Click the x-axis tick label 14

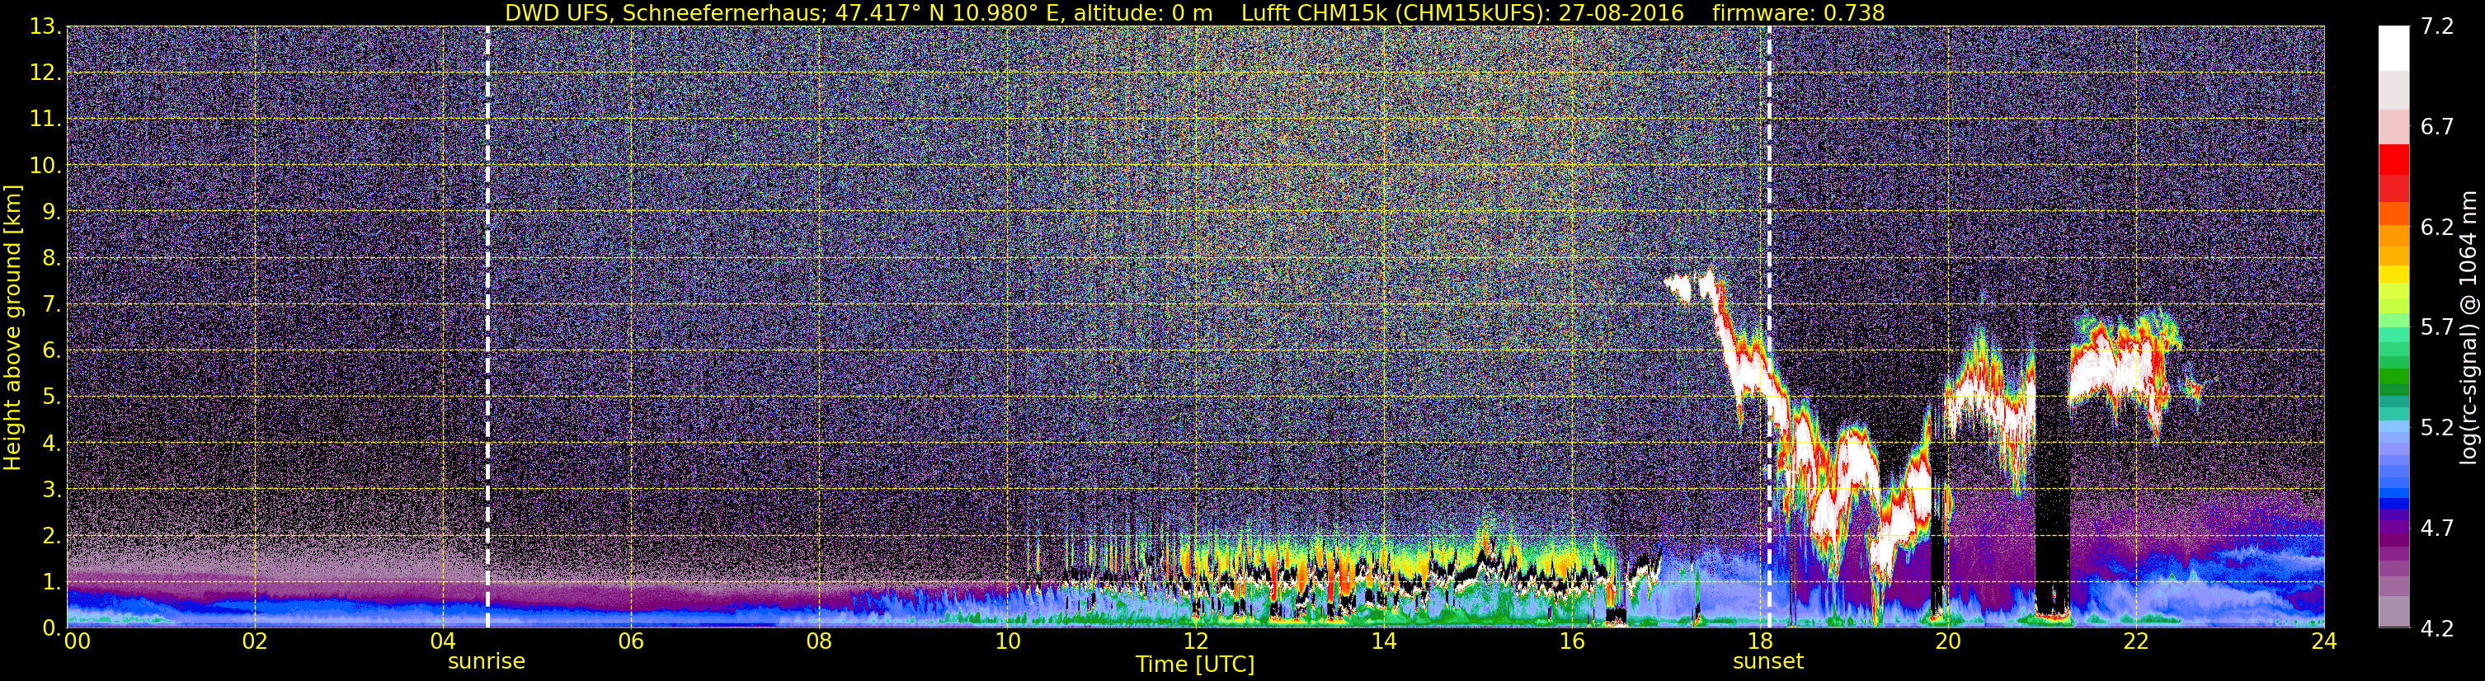1383,642
